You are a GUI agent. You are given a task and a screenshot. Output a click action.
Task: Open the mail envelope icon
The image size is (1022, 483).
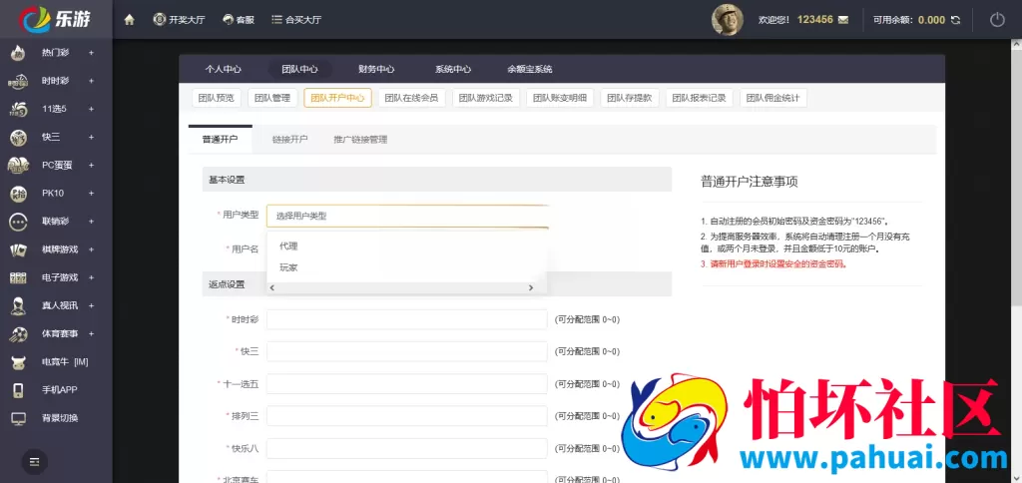click(843, 20)
